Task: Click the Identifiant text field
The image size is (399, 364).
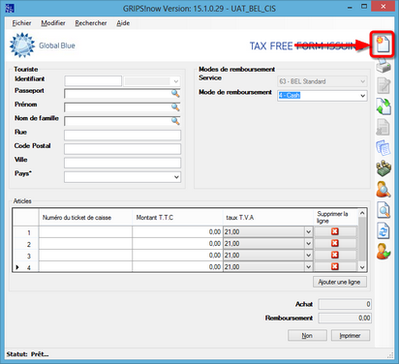Action: [93, 81]
